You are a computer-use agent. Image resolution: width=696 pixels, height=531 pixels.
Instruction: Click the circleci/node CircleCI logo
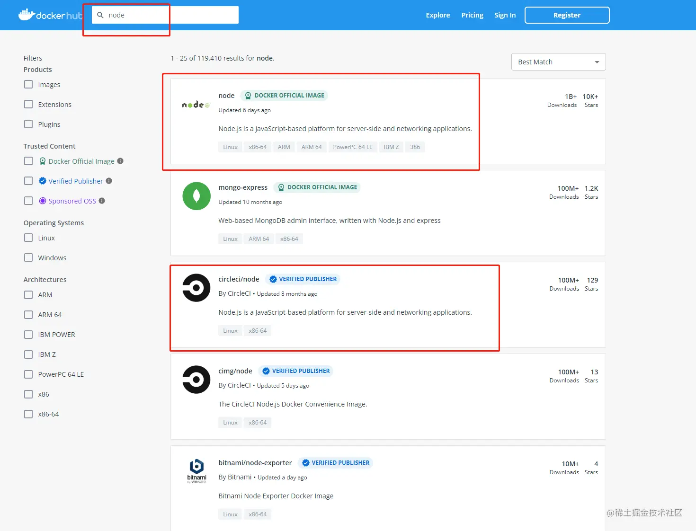tap(196, 288)
